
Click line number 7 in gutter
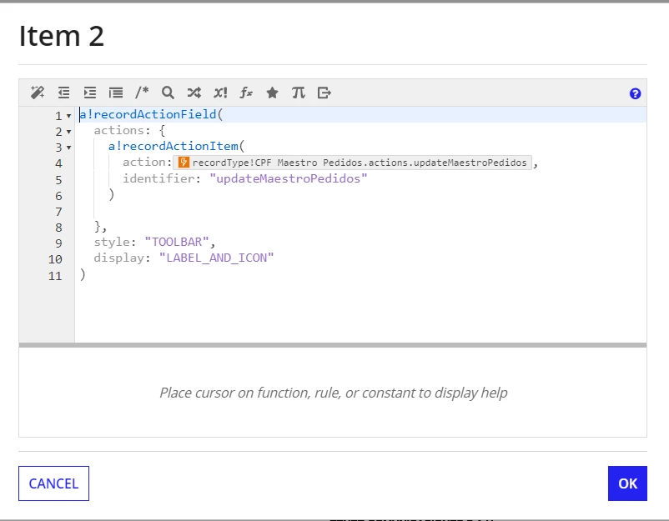coord(58,212)
